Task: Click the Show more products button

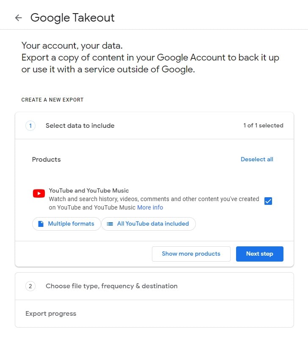Action: (191, 254)
